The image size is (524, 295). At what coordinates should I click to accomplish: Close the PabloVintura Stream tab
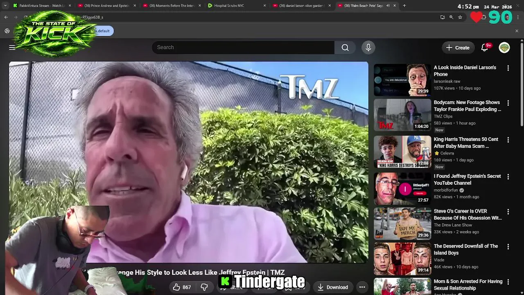70,6
